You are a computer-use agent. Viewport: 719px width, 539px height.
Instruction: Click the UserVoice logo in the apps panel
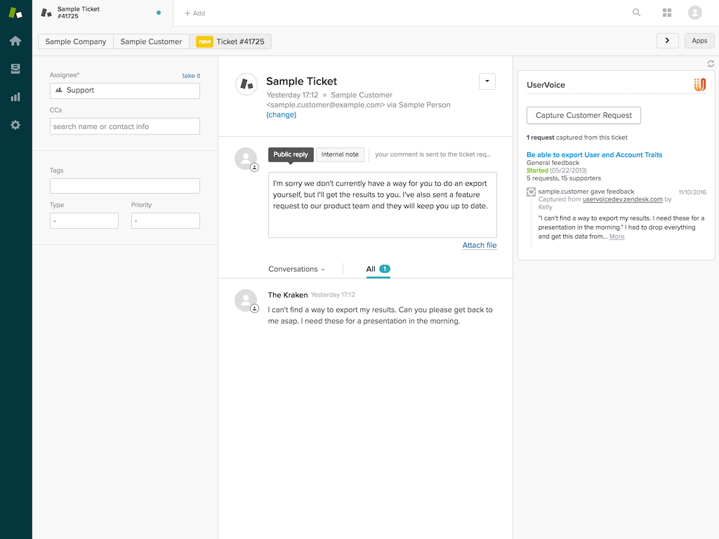tap(700, 84)
